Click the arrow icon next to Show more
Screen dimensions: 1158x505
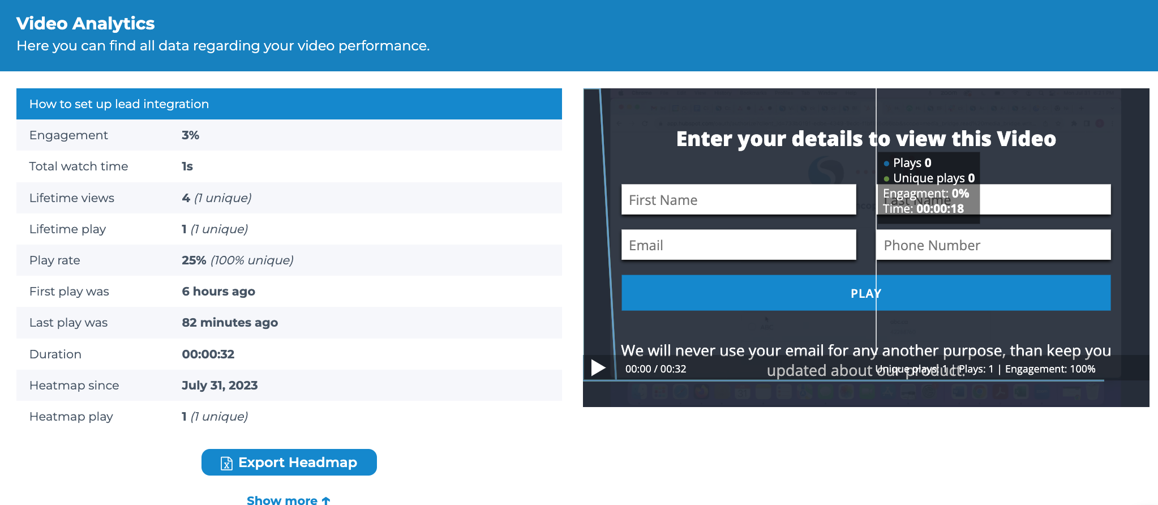coord(326,500)
